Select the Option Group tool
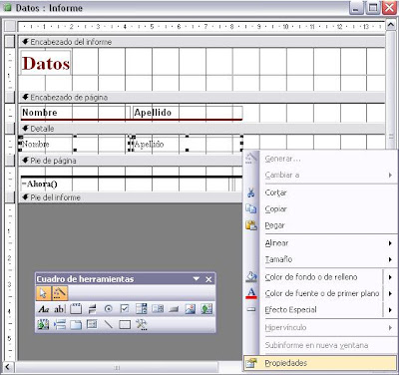 [x=76, y=309]
